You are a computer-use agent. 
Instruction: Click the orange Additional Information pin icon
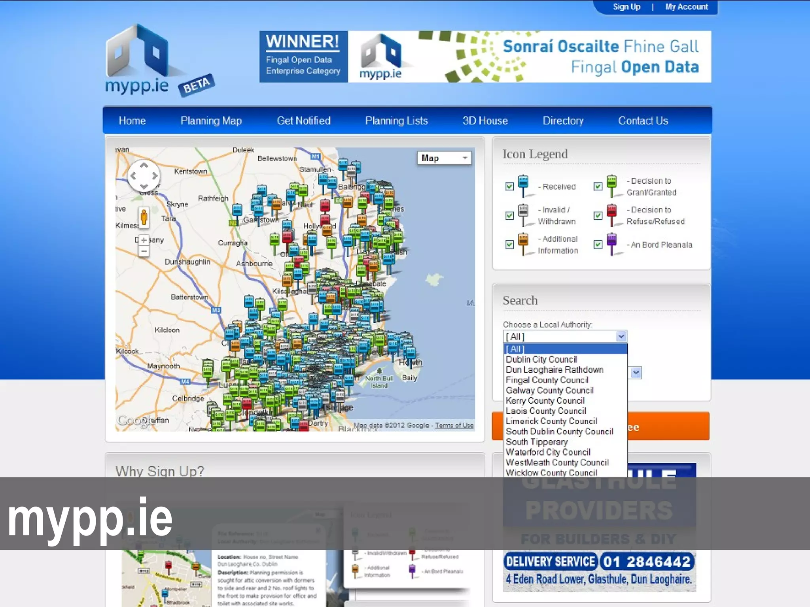point(524,244)
